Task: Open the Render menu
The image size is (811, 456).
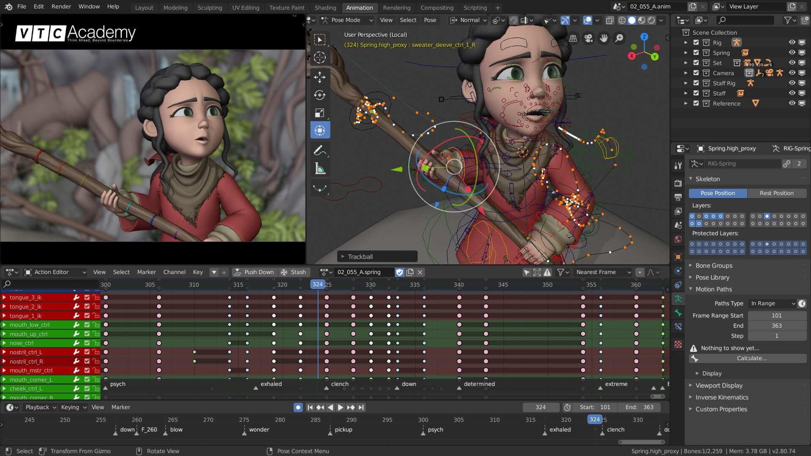Action: point(61,6)
